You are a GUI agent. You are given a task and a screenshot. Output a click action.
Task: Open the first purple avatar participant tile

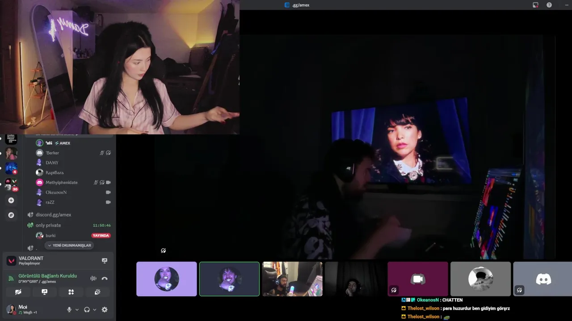tap(167, 279)
